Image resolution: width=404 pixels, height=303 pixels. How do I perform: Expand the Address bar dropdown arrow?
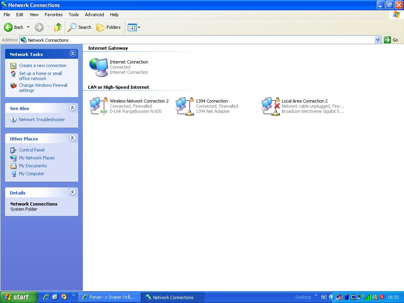[378, 40]
